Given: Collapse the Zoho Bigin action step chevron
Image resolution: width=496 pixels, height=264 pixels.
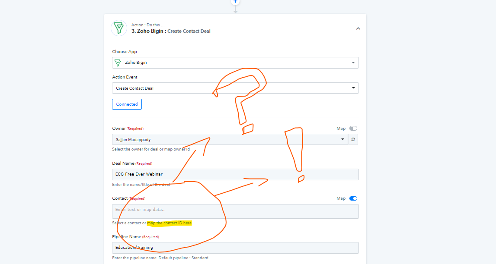Looking at the screenshot, I should pyautogui.click(x=358, y=28).
